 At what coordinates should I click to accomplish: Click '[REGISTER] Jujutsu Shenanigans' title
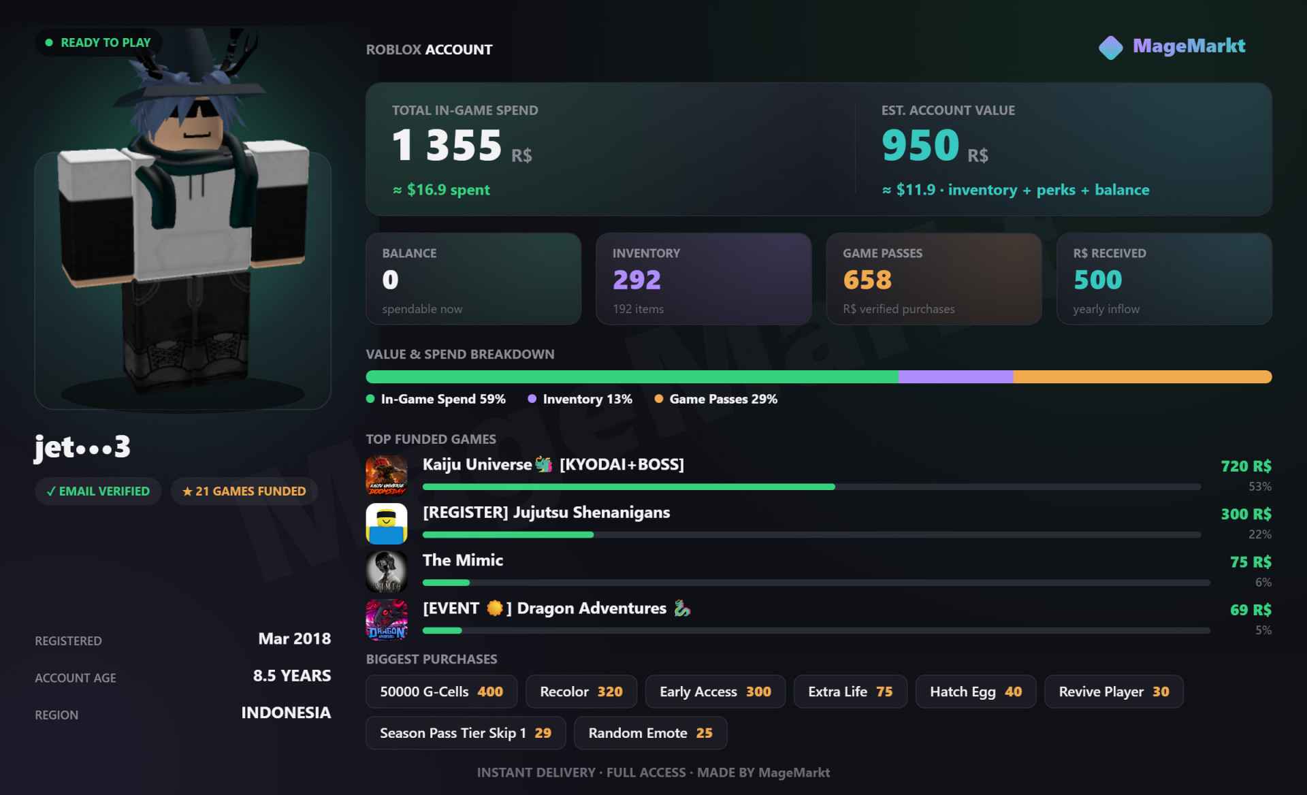click(x=547, y=513)
